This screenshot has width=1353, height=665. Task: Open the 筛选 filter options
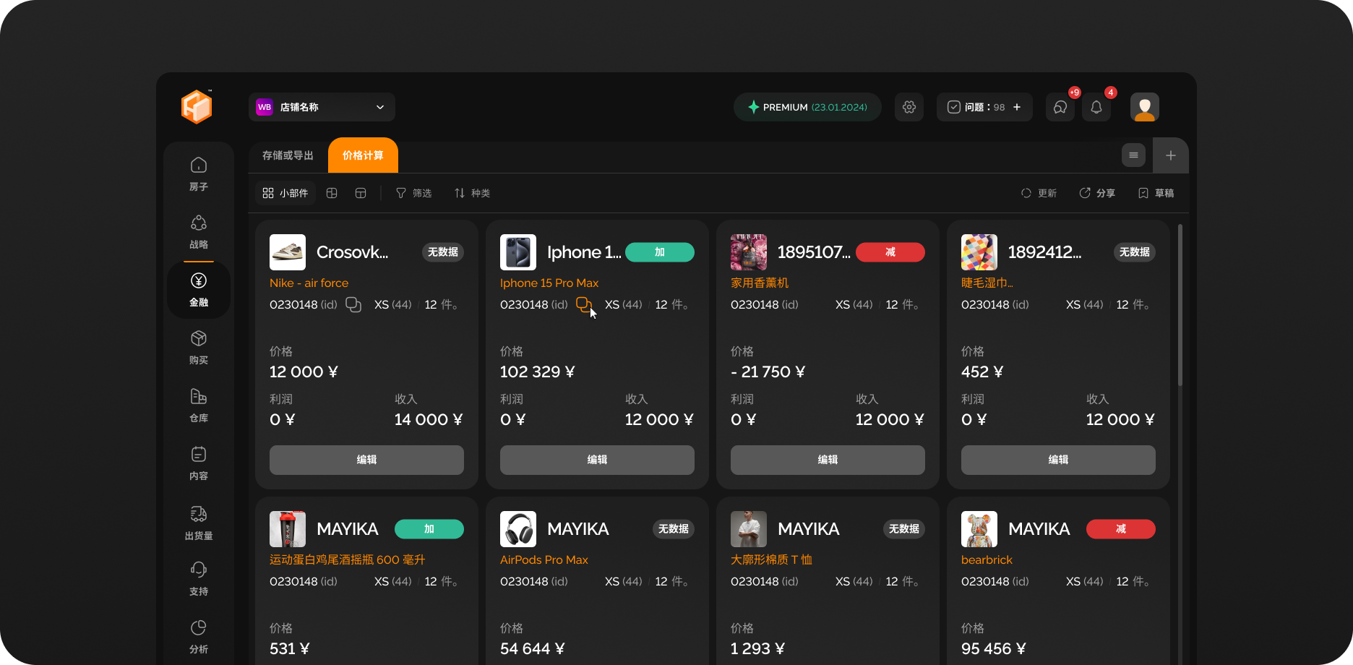pyautogui.click(x=413, y=193)
